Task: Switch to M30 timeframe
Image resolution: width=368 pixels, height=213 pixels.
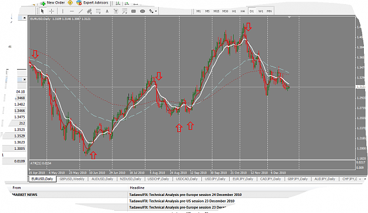Action: pyautogui.click(x=225, y=11)
